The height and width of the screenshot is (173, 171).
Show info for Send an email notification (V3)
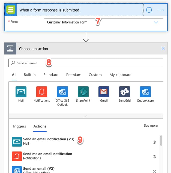[x=154, y=142]
